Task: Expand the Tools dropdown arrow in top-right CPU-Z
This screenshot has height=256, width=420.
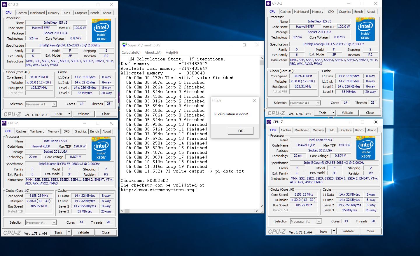Action: click(333, 113)
